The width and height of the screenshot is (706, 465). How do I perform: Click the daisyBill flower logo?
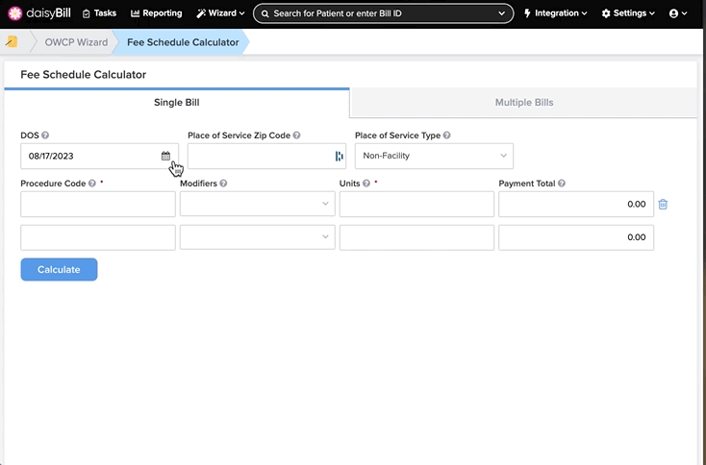pos(14,13)
